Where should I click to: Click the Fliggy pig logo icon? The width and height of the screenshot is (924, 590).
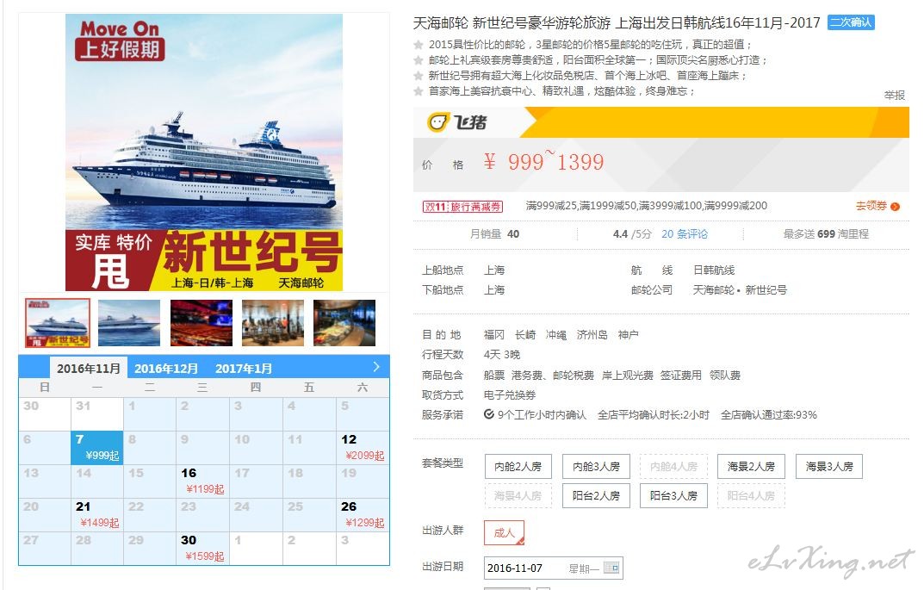click(437, 122)
